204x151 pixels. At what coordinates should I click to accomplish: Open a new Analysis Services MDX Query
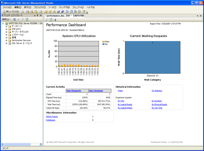27,12
